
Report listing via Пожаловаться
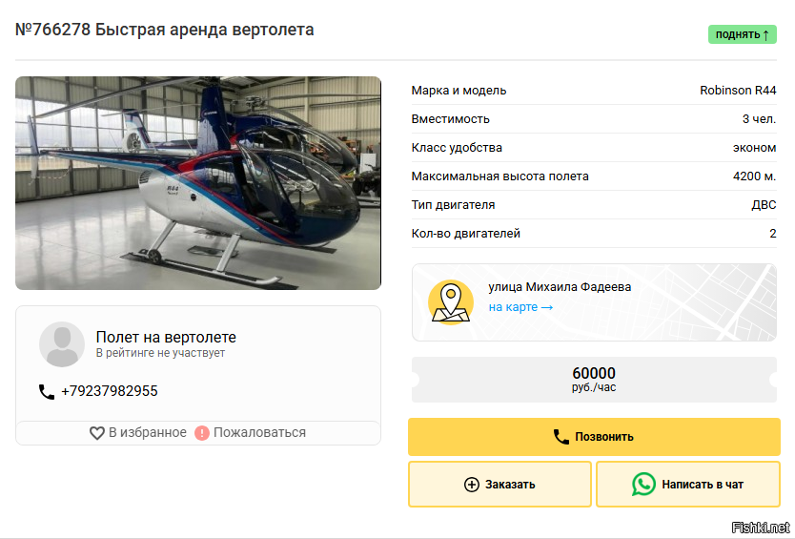pyautogui.click(x=251, y=433)
